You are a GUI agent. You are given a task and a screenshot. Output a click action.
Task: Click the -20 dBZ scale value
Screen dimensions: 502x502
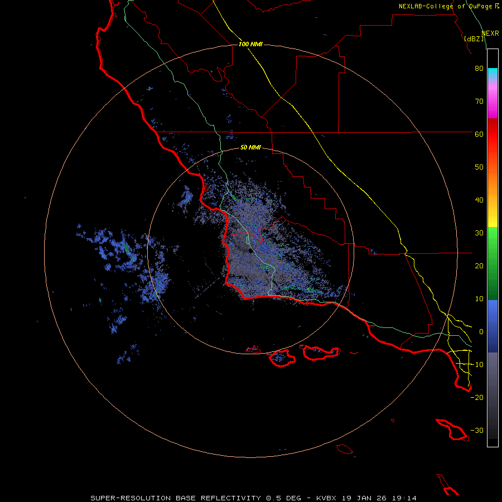pos(477,398)
